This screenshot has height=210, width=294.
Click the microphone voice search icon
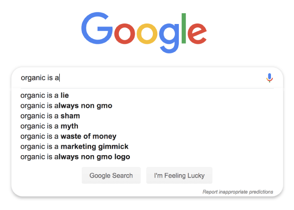click(269, 78)
